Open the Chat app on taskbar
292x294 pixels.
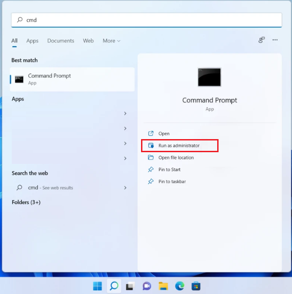pyautogui.click(x=147, y=286)
